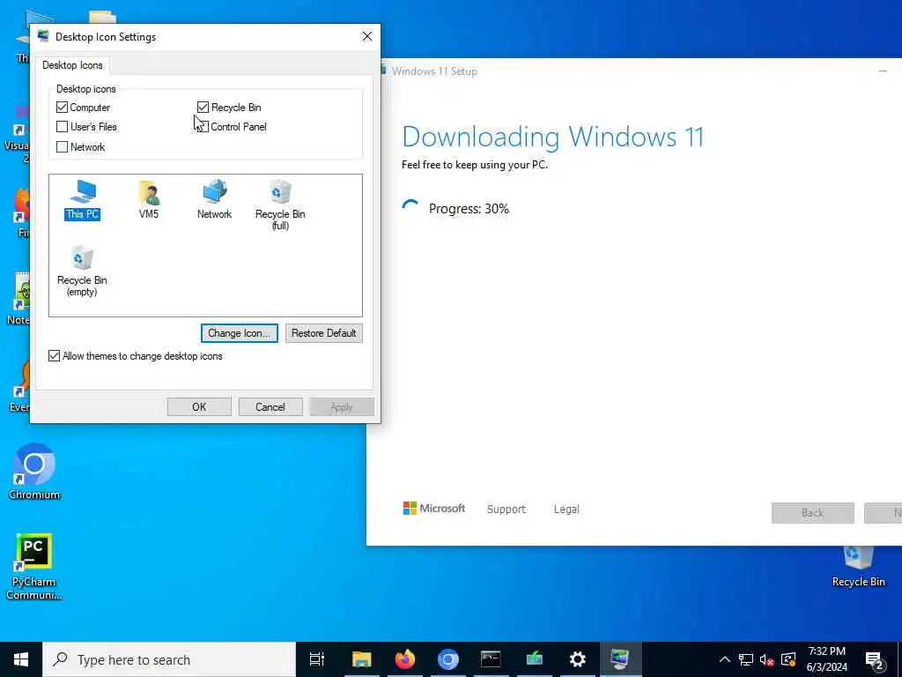The image size is (902, 677).
Task: Click the taskbar search box
Action: (169, 659)
